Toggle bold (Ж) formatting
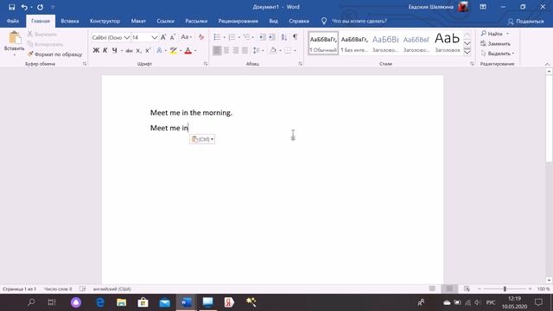Viewport: 553px width, 311px height. 96,50
